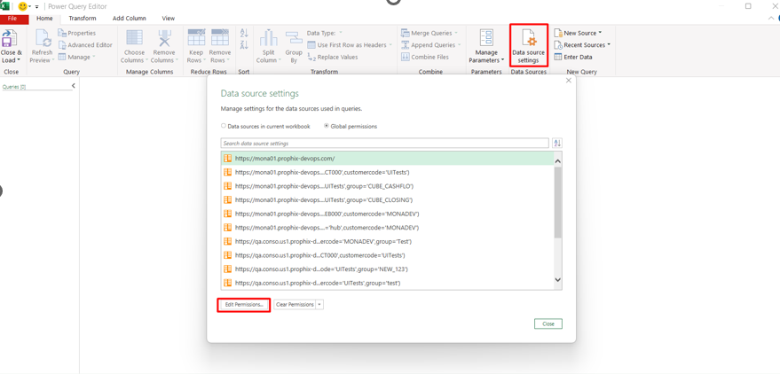Click the Edit Permissions button

pos(244,305)
